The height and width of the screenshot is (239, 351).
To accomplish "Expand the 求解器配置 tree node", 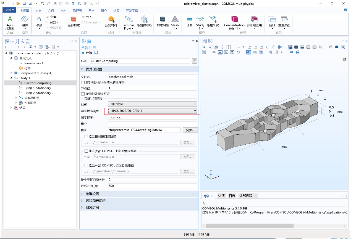I will (16, 98).
